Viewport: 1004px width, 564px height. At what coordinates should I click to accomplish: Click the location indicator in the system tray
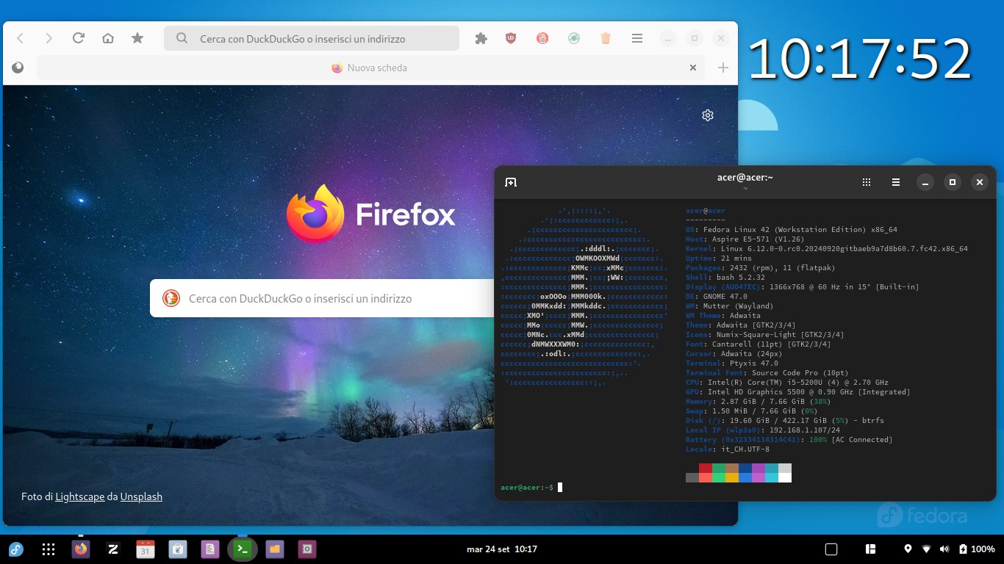[908, 549]
